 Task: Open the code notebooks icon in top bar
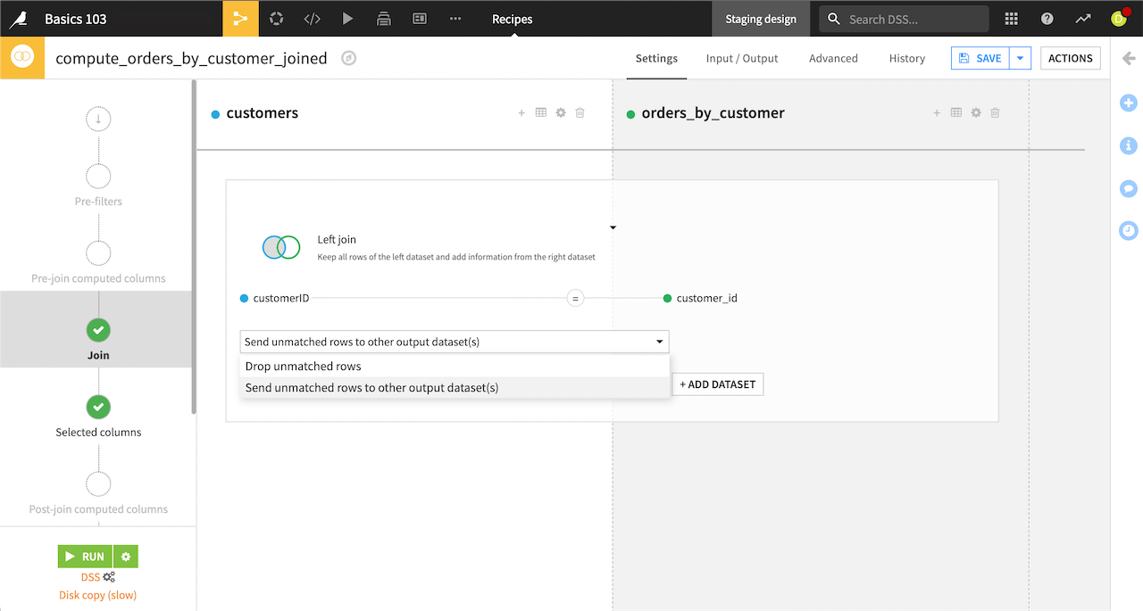(x=312, y=18)
